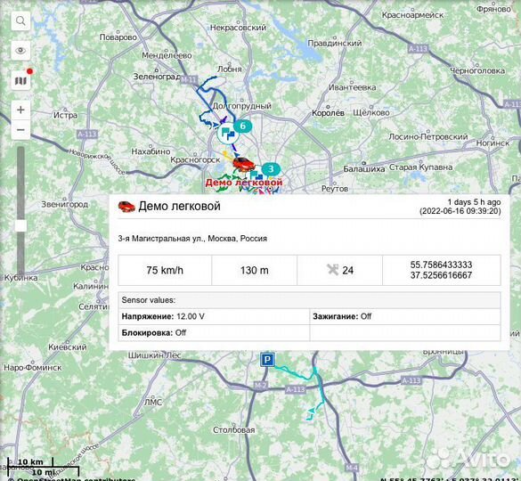Zoom out with the minus button

click(20, 130)
